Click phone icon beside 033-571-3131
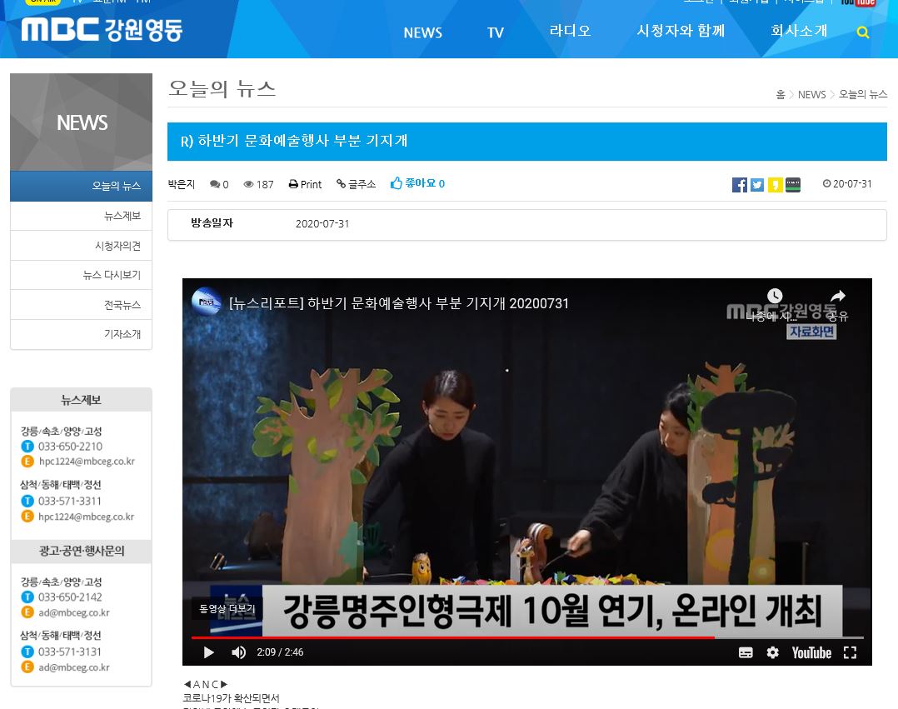The width and height of the screenshot is (898, 709). click(x=27, y=652)
